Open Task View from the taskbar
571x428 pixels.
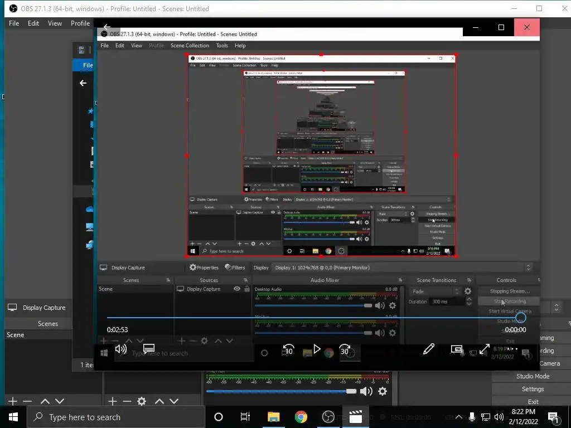(245, 417)
